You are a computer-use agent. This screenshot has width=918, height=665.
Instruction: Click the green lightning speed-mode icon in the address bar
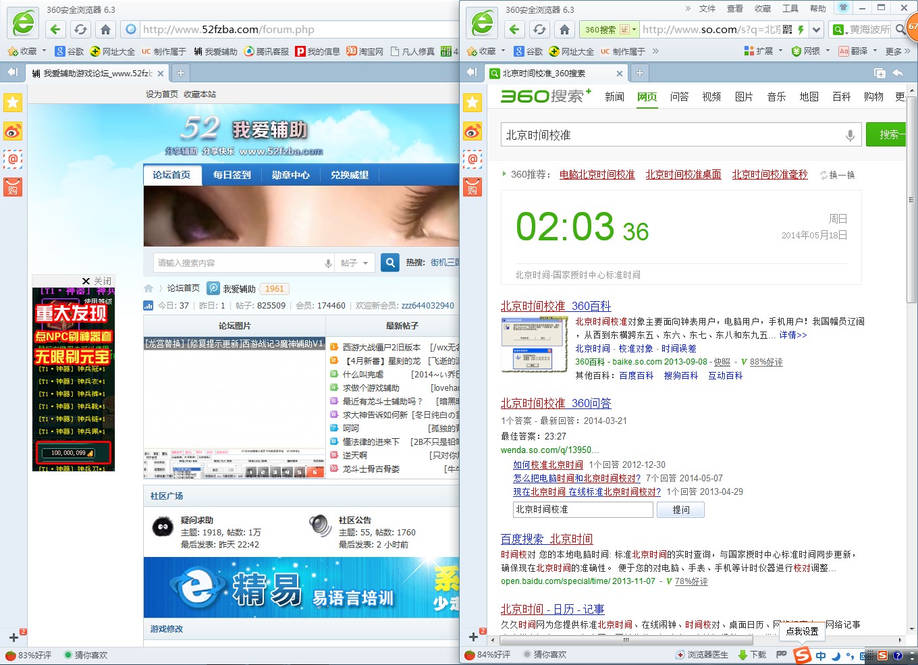point(801,30)
